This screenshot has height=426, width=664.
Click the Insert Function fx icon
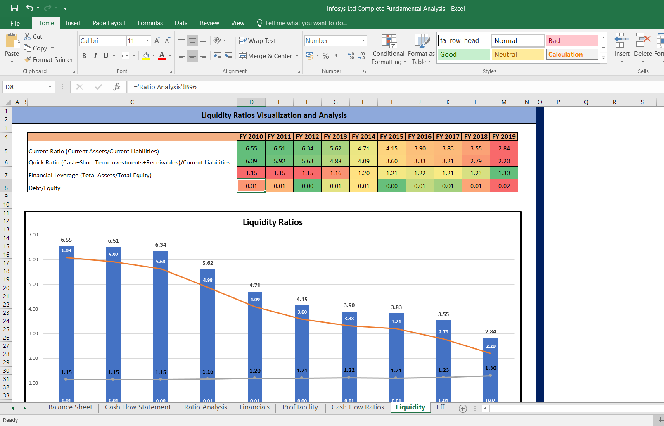point(116,87)
